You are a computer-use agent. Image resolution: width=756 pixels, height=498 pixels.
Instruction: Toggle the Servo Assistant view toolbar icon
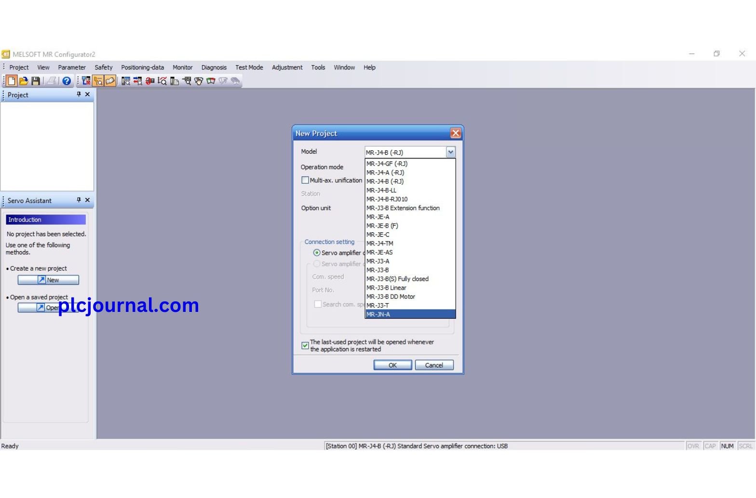(x=110, y=81)
